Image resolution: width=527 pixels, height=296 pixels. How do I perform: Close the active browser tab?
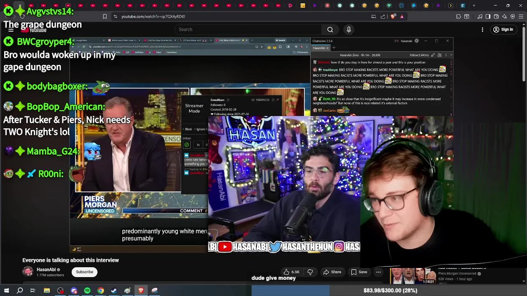pyautogui.click(x=20, y=6)
